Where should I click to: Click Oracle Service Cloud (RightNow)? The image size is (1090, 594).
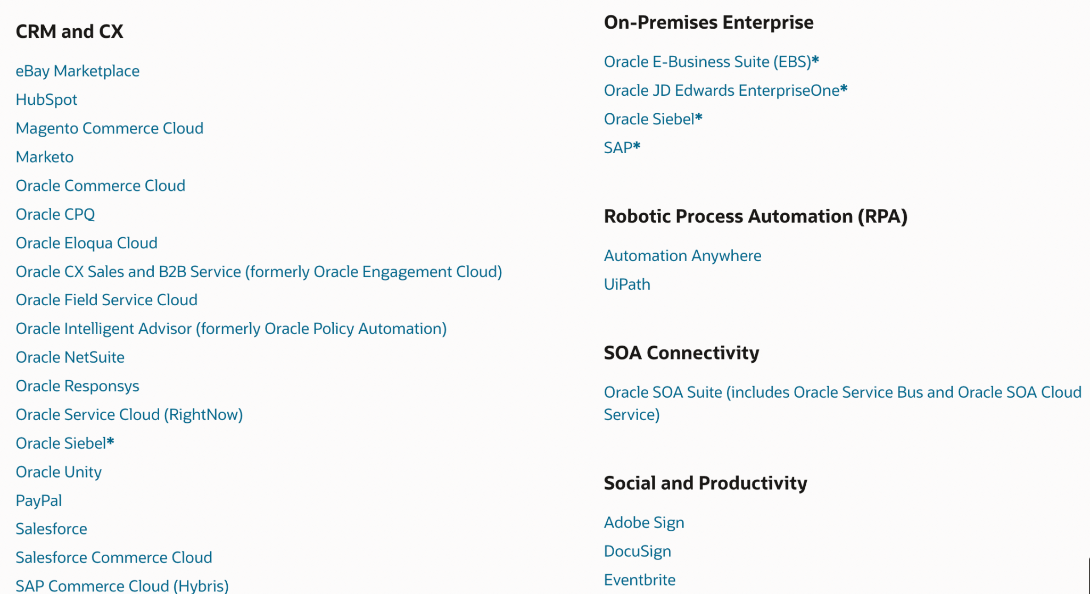point(130,414)
